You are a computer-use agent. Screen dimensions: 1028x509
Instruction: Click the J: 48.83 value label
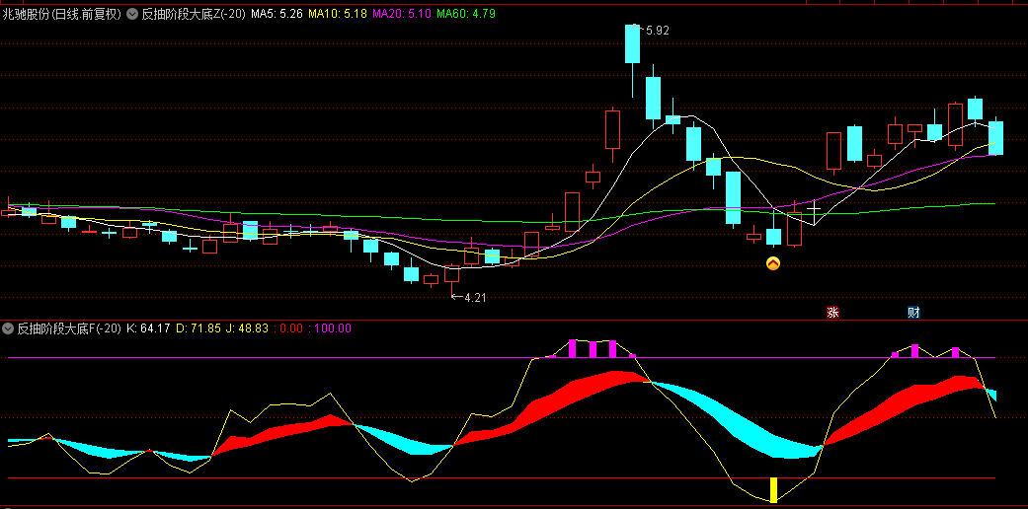[x=246, y=328]
